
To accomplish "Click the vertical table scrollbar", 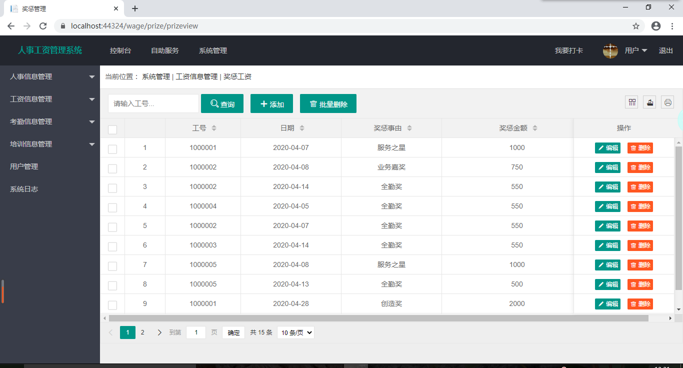I will (x=678, y=218).
